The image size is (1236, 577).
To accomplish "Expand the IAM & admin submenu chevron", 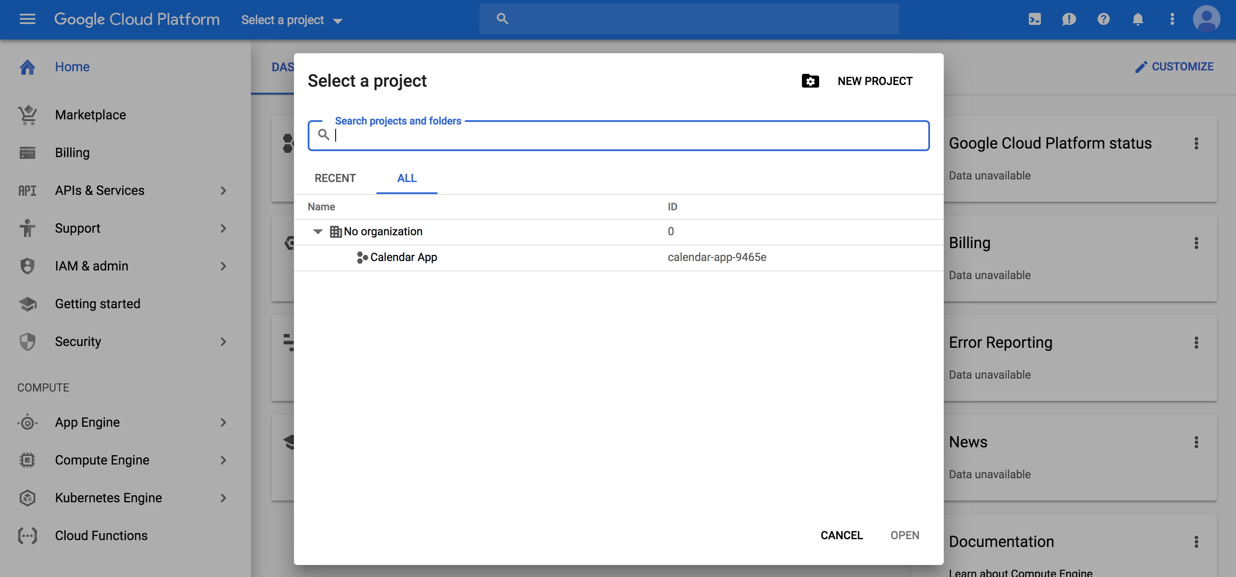I will (x=223, y=267).
